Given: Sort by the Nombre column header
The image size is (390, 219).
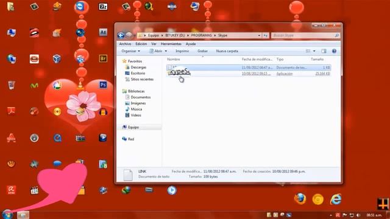Looking at the screenshot, I should pyautogui.click(x=173, y=60).
